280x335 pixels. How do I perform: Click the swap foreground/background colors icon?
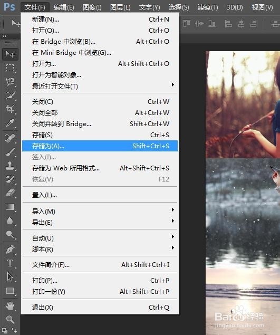[14, 330]
